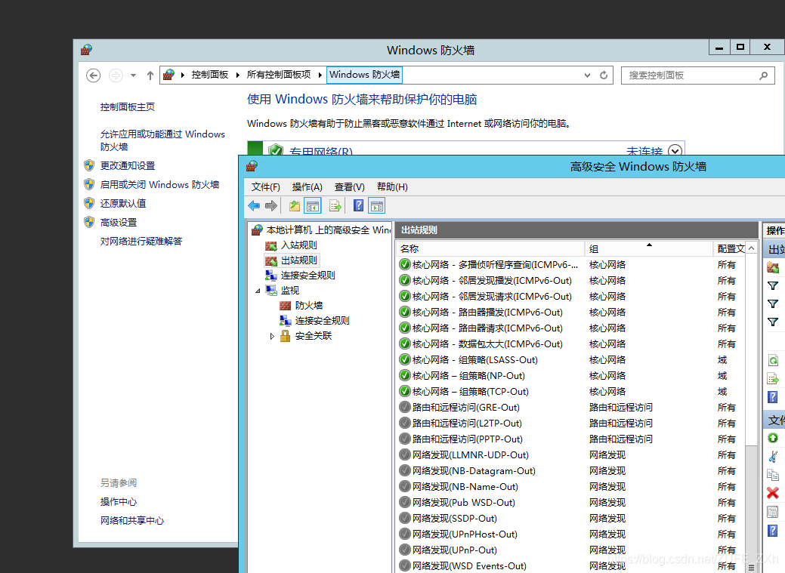Image resolution: width=785 pixels, height=573 pixels.
Task: Click the properties icon in actions pane
Action: click(773, 512)
